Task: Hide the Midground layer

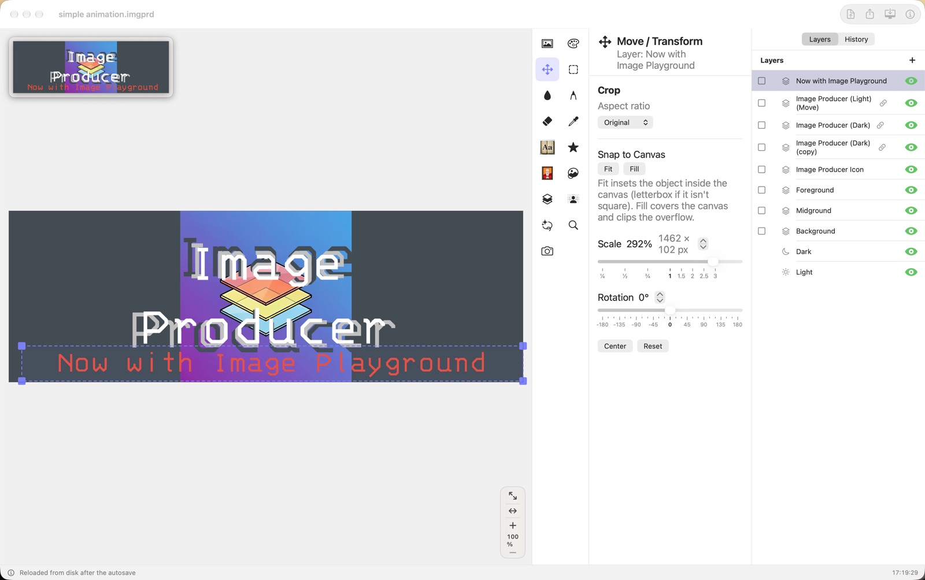Action: pyautogui.click(x=911, y=210)
